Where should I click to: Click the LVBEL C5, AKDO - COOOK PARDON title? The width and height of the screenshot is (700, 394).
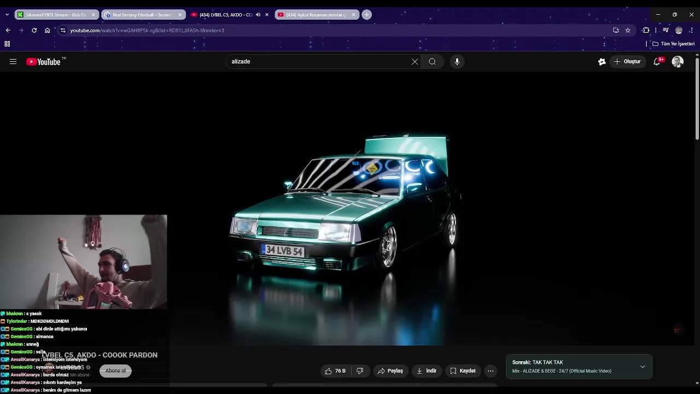pyautogui.click(x=100, y=355)
